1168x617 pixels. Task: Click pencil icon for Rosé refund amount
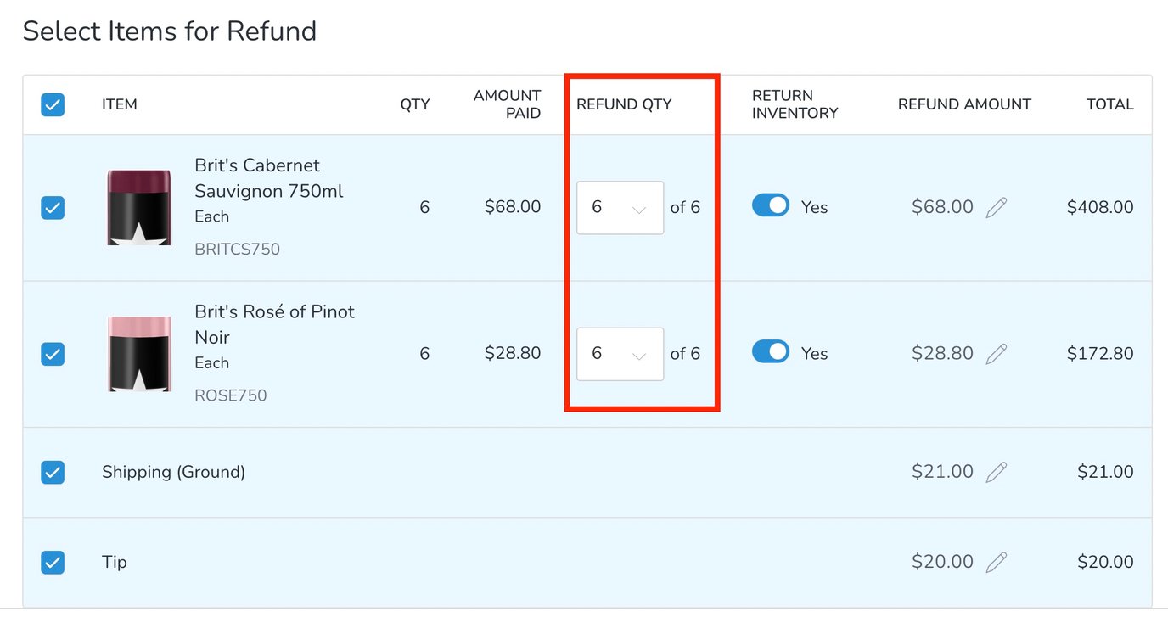click(996, 353)
